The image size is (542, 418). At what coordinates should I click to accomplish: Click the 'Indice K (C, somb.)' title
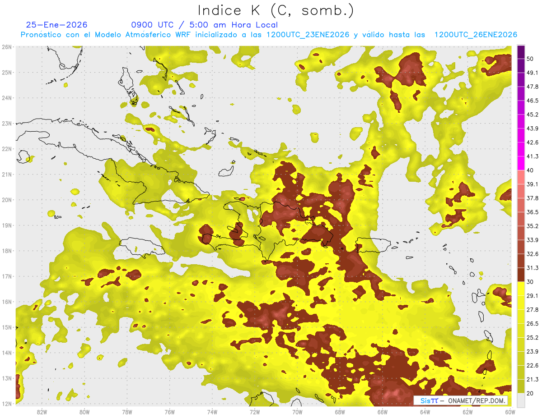point(276,10)
